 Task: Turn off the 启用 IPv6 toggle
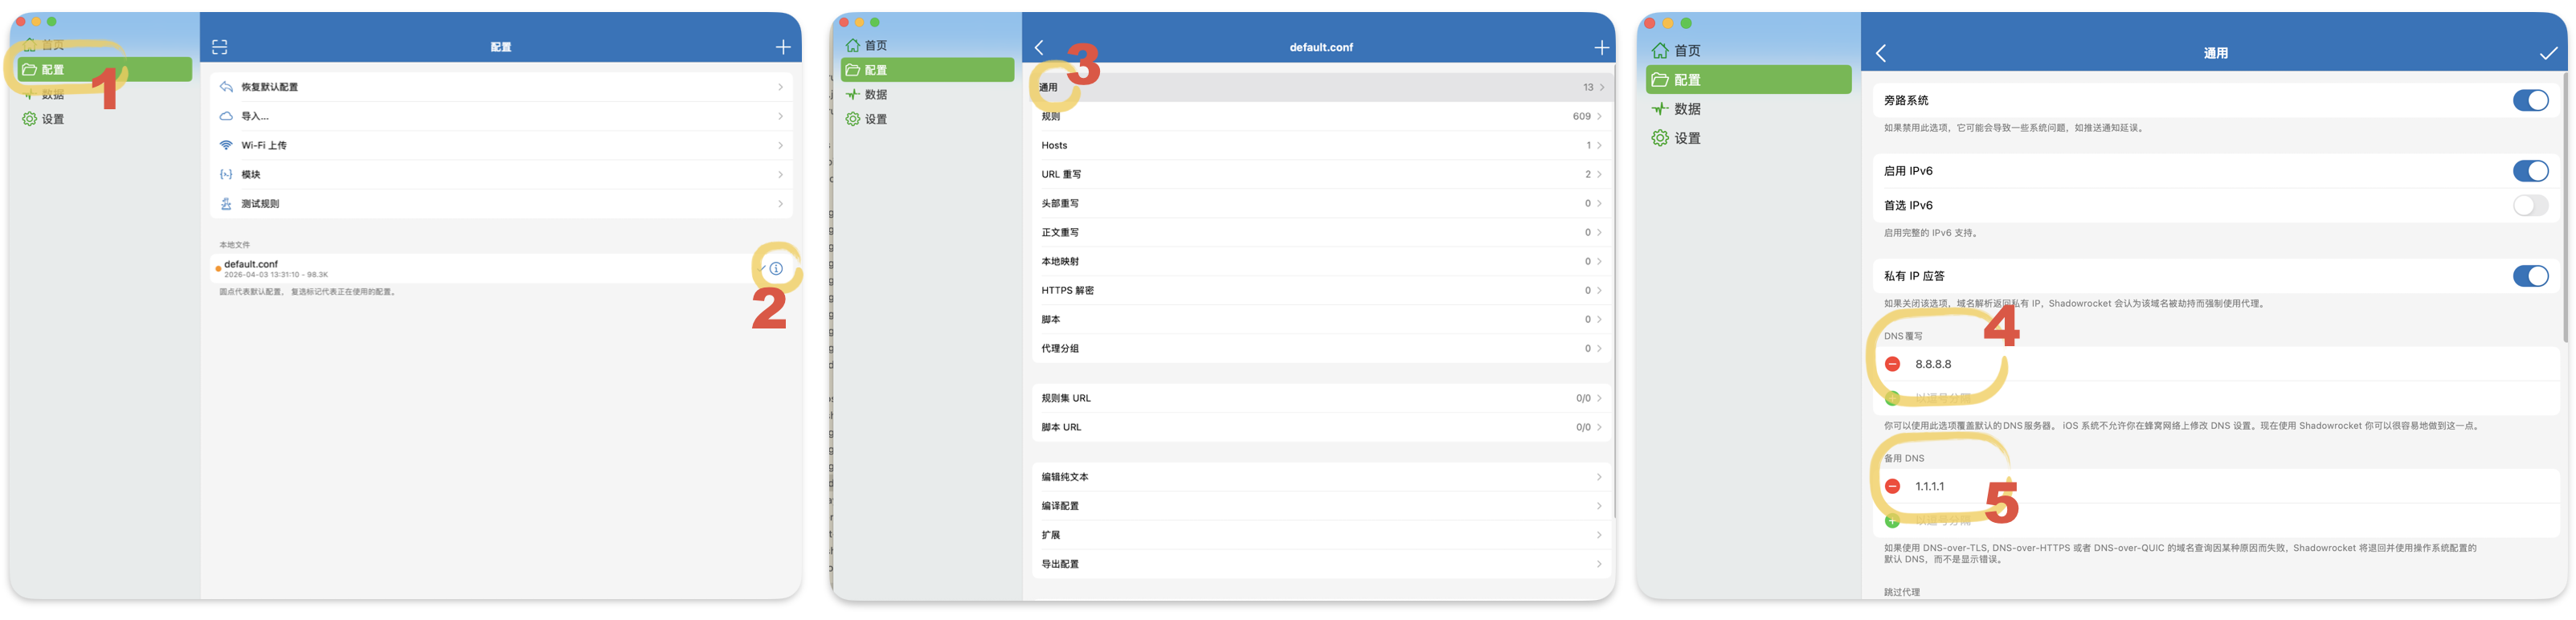[2529, 171]
